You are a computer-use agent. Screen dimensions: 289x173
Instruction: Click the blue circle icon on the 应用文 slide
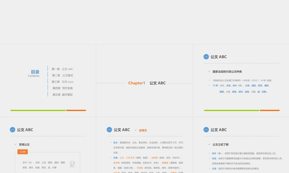point(109,130)
